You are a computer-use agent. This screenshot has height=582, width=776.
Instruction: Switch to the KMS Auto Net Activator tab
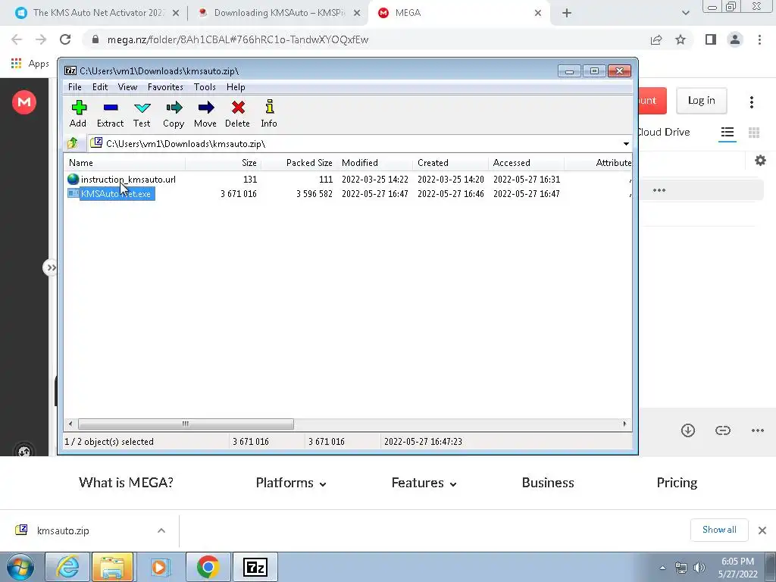tap(98, 13)
